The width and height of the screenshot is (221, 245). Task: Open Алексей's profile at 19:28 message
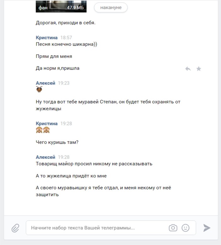45,157
